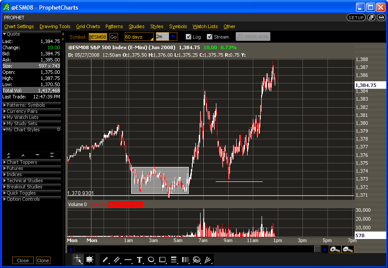Open the Patterns menu
This screenshot has height=268, width=388.
coord(114,26)
